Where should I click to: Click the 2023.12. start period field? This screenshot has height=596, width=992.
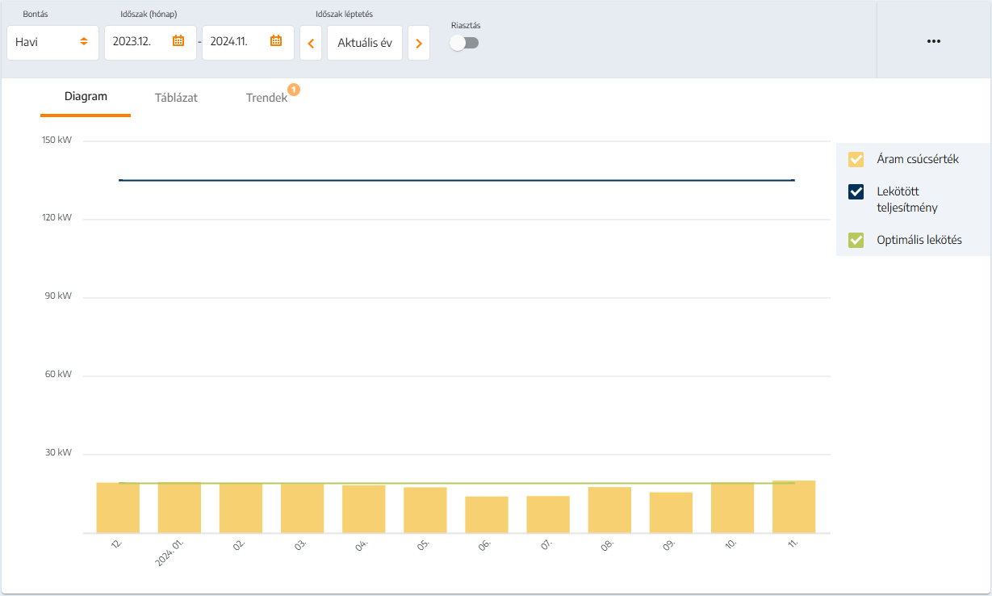click(137, 42)
